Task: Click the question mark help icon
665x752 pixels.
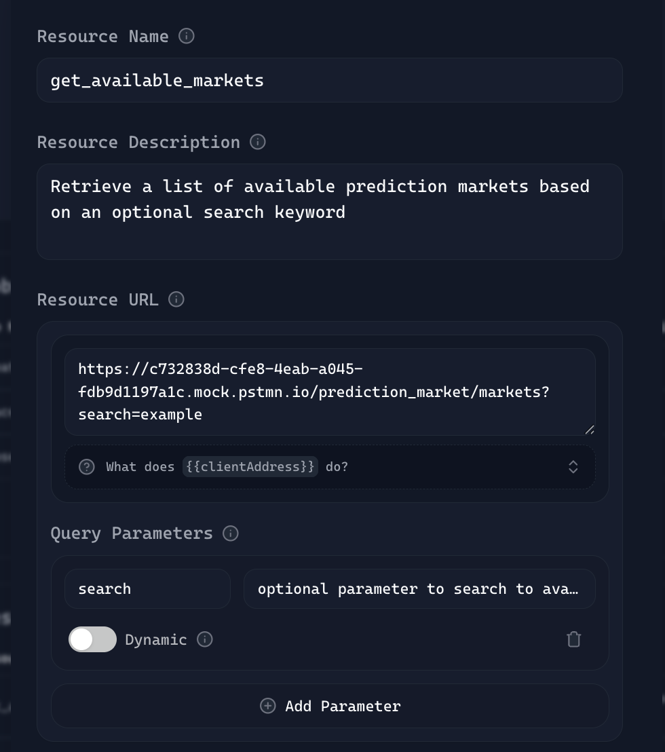Action: click(87, 467)
